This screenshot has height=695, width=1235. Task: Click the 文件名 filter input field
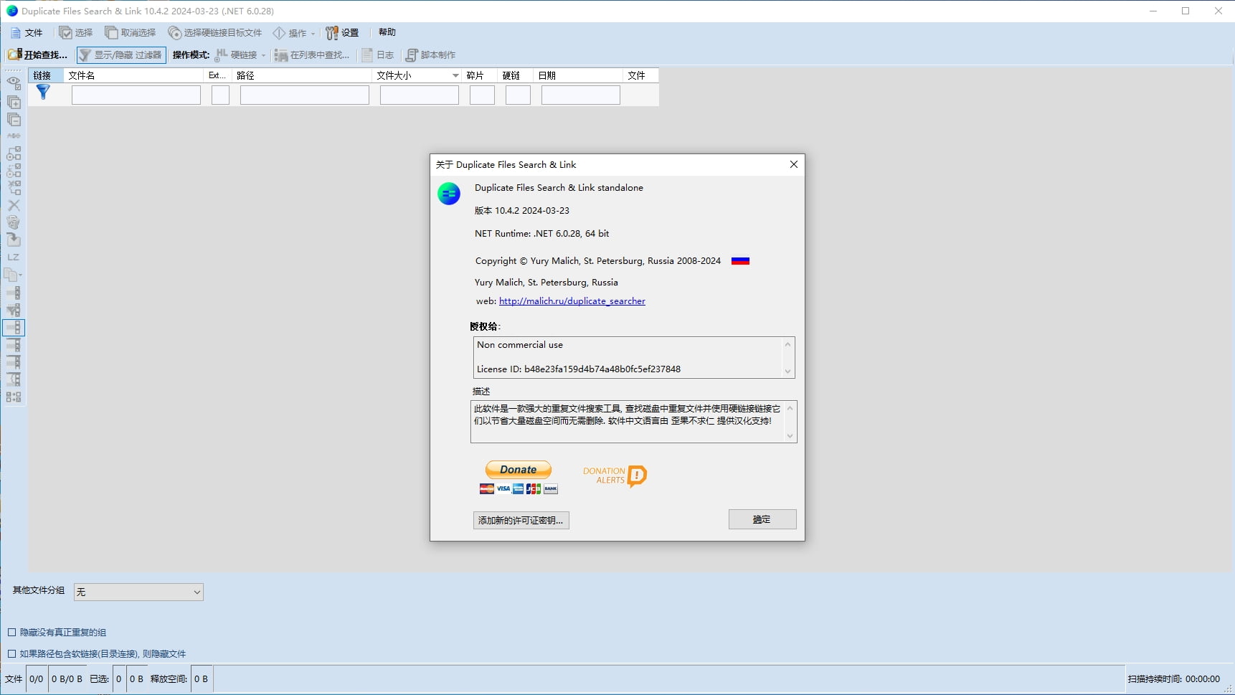tap(136, 95)
